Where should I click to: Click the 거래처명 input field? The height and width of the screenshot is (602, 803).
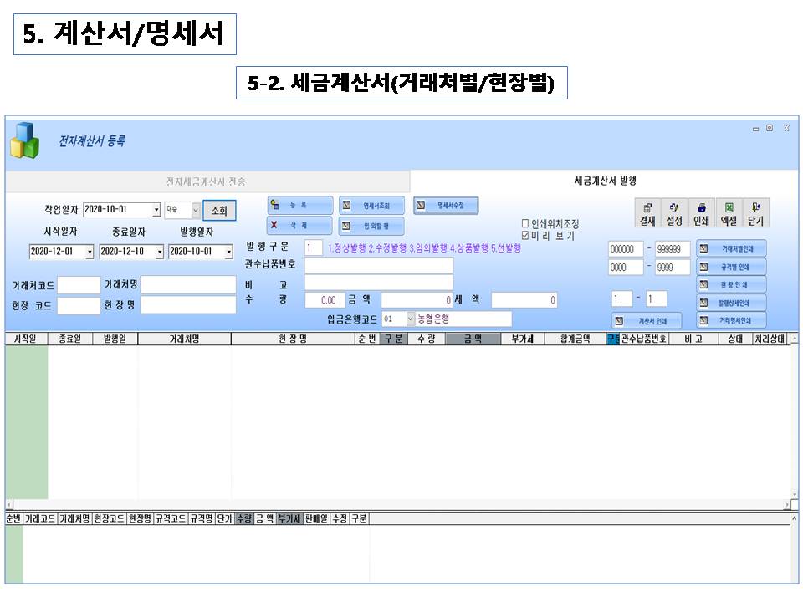point(188,284)
